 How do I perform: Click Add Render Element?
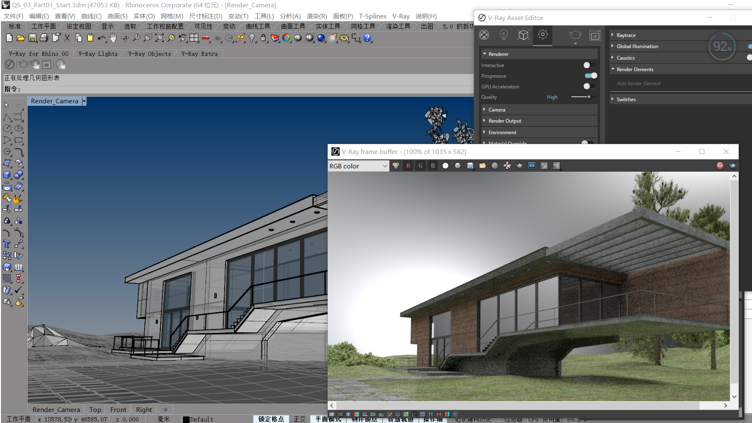638,83
